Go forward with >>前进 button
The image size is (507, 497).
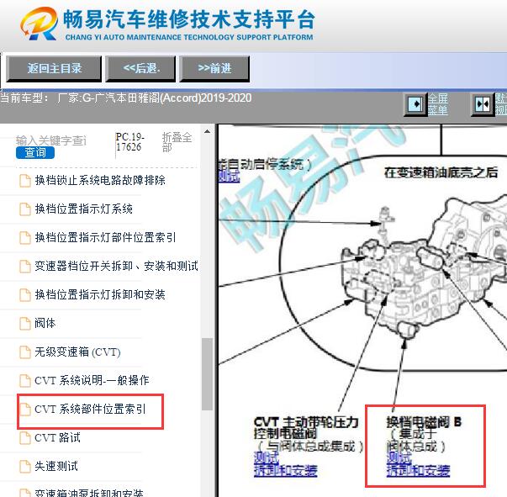pyautogui.click(x=214, y=68)
